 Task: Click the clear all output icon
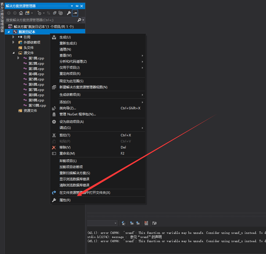coord(146,223)
